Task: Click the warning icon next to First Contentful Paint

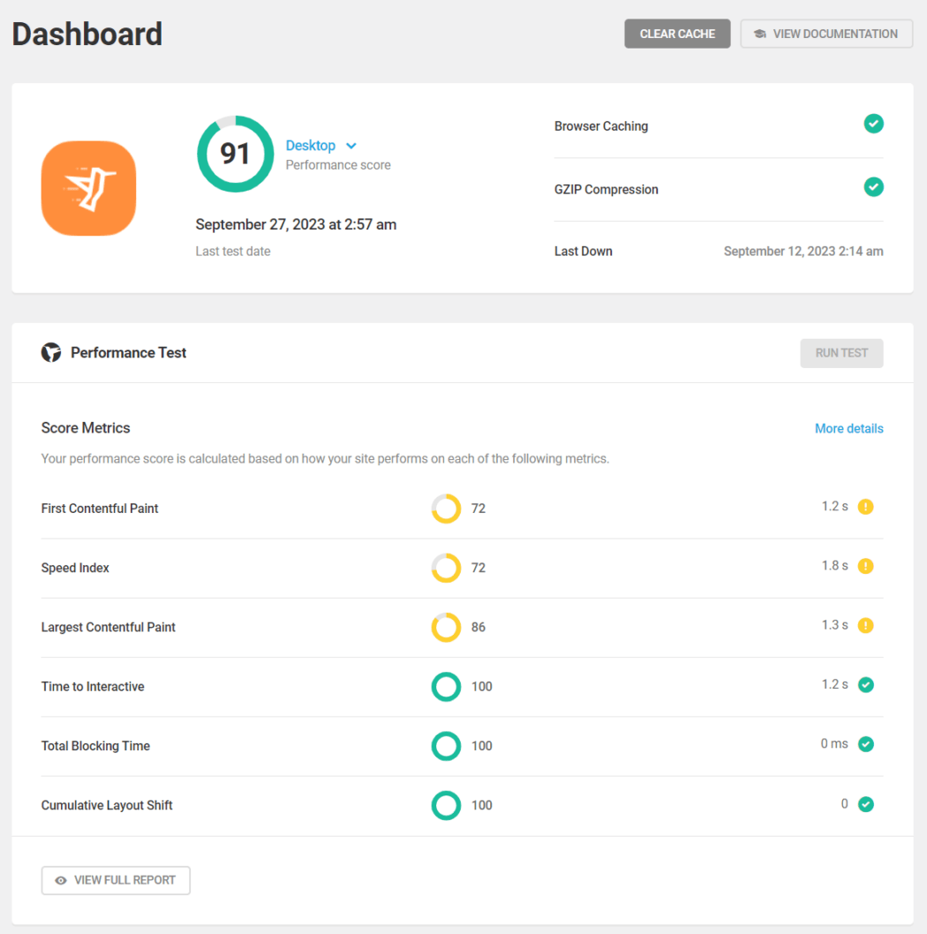Action: pyautogui.click(x=865, y=506)
